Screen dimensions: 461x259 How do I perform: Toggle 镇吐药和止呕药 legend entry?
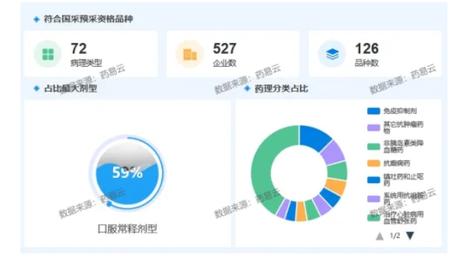click(396, 180)
